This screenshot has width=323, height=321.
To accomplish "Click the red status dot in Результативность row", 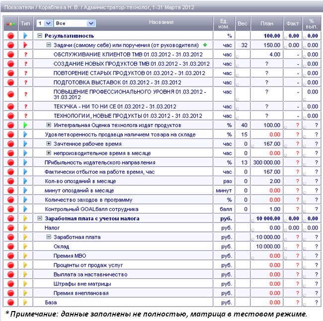I will point(11,36).
